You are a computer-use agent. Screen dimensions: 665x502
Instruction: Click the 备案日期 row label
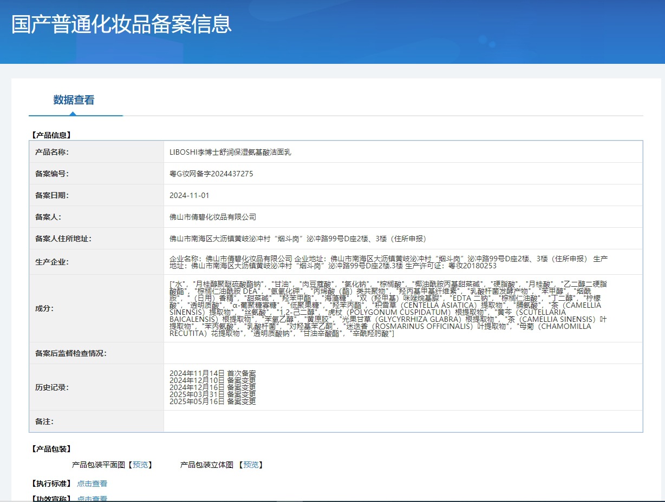52,195
